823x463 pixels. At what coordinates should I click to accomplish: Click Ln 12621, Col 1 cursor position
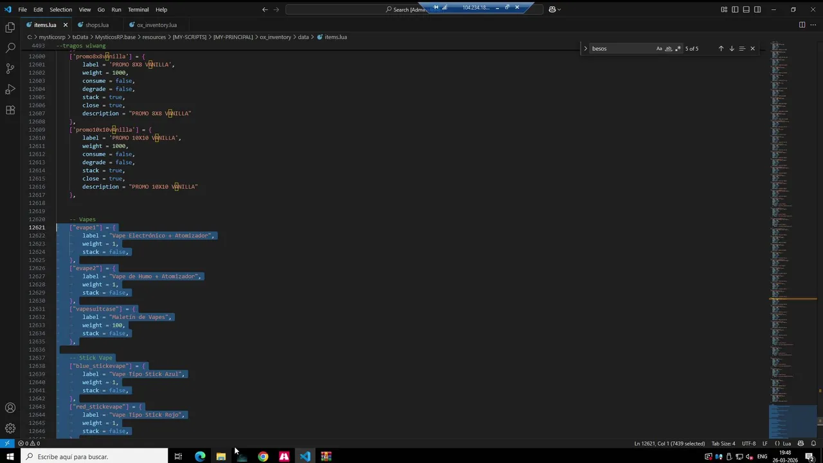pos(669,444)
